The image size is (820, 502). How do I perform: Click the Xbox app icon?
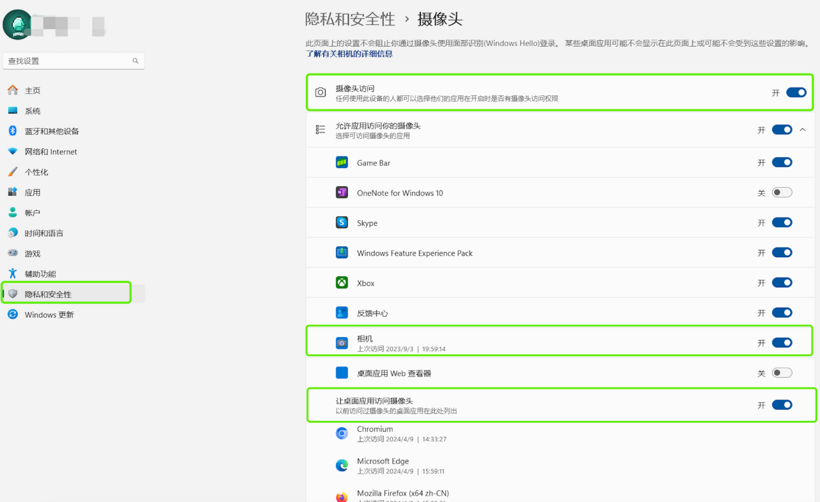click(342, 283)
